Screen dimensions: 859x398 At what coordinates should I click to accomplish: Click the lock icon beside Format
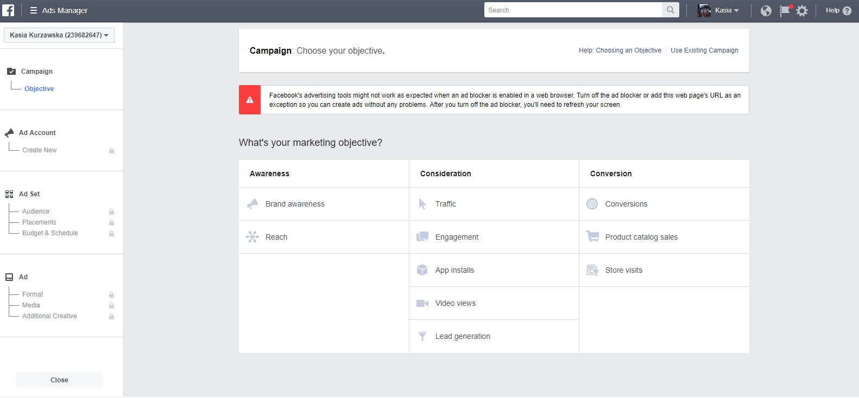tap(111, 294)
